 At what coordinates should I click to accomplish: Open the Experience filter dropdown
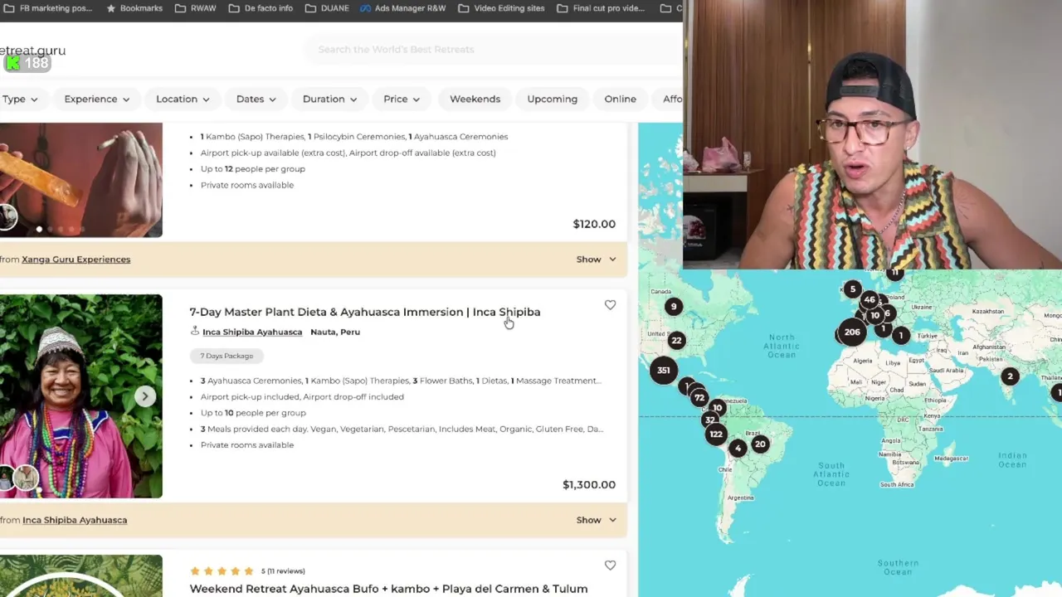(97, 99)
